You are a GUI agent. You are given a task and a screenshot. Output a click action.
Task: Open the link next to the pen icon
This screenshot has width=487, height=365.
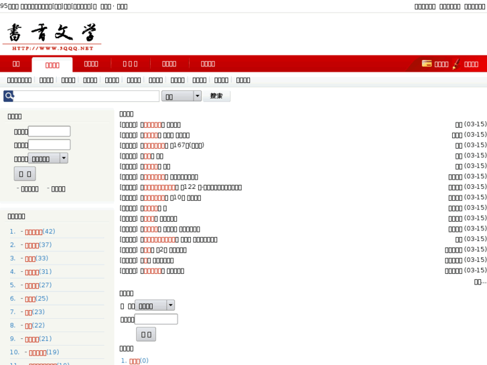[x=471, y=64]
